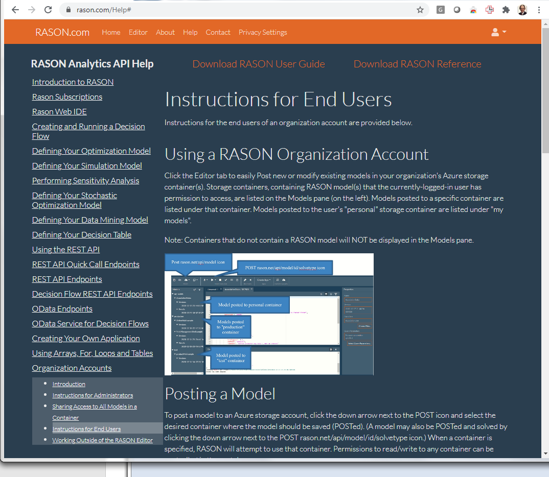Open OData Service for Decision Flows

coord(90,323)
